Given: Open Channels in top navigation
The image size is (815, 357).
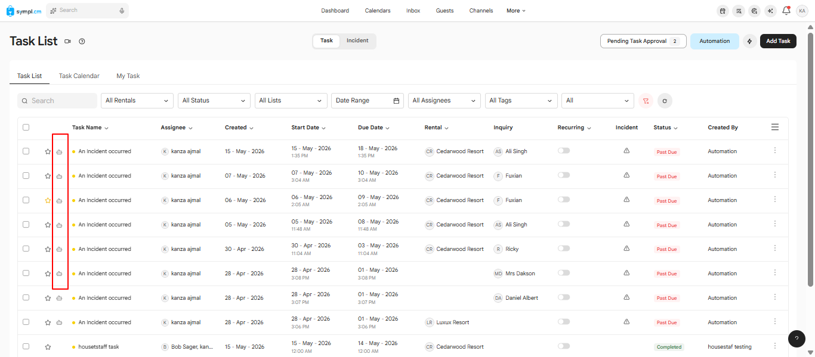Looking at the screenshot, I should pos(481,11).
